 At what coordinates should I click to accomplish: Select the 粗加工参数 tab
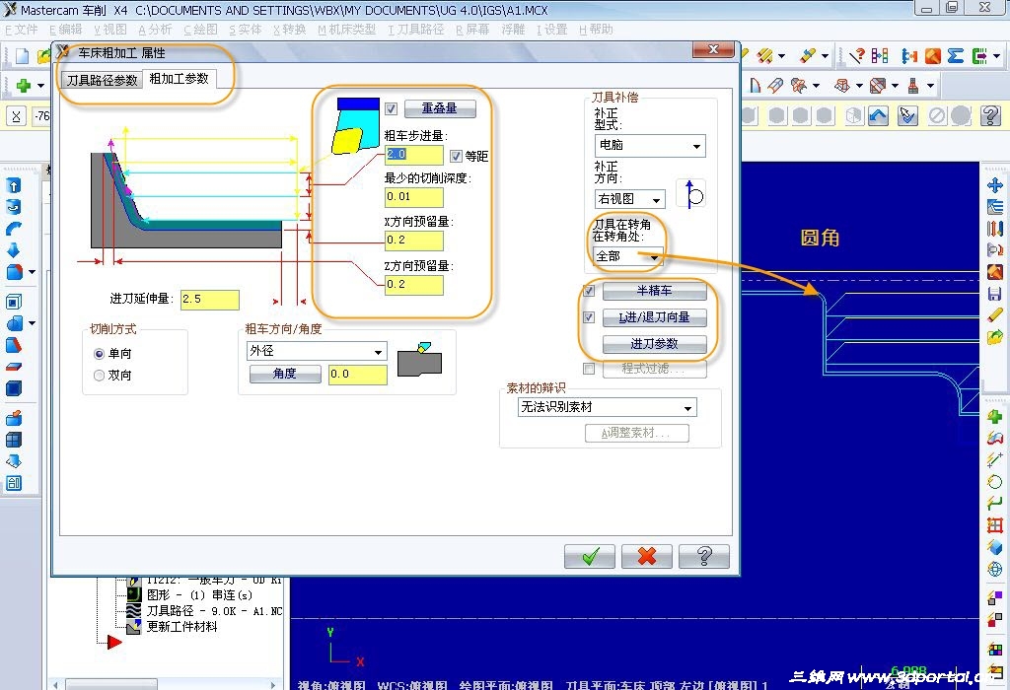click(x=180, y=79)
